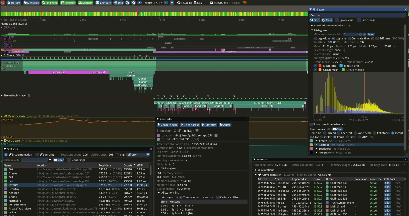Click the Execute search input field
Screen dimensions: 409x216
(357, 15)
